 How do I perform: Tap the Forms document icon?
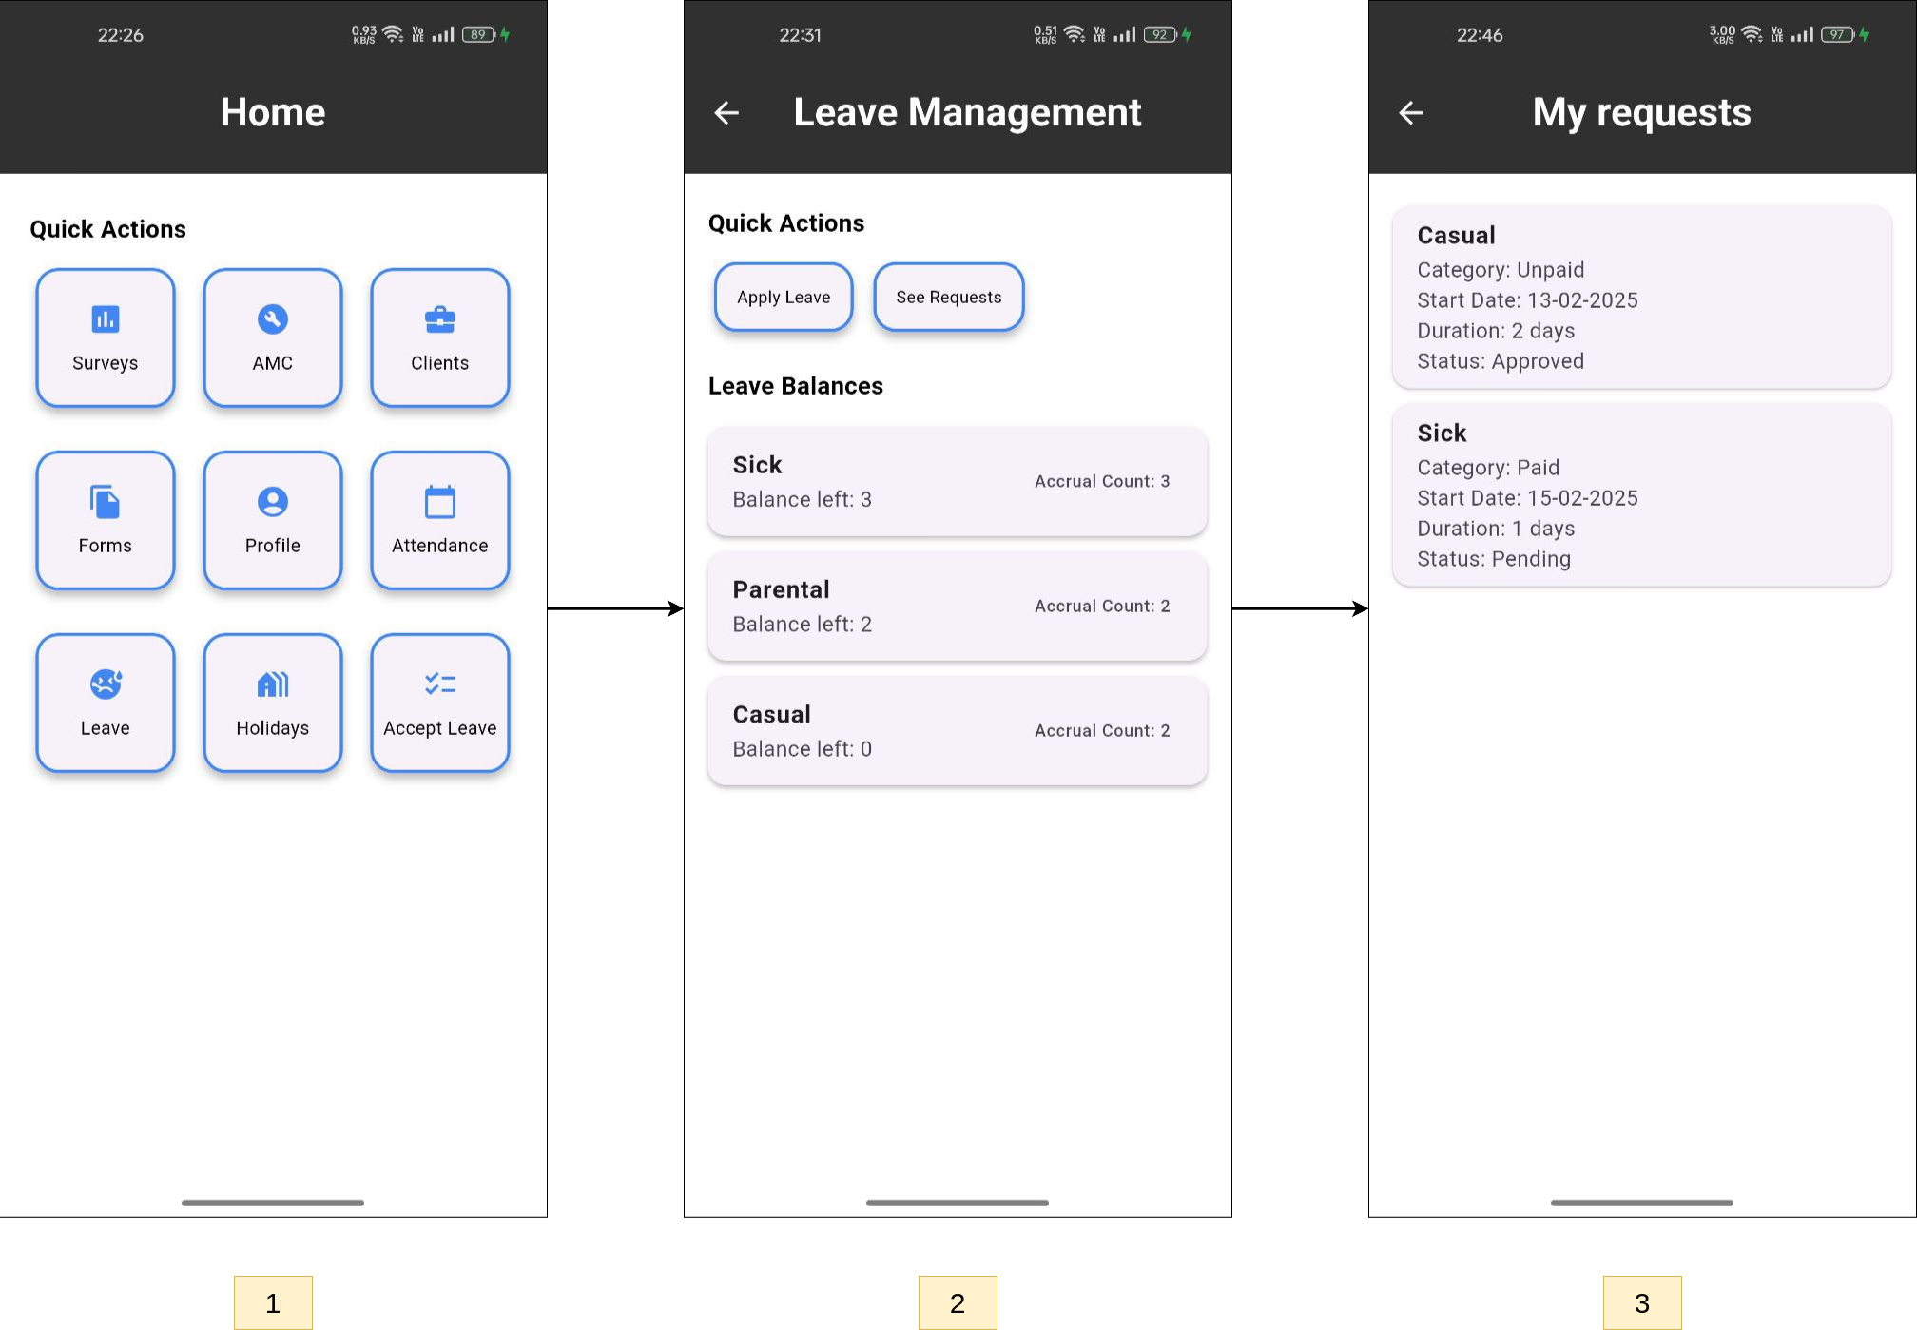pyautogui.click(x=106, y=502)
